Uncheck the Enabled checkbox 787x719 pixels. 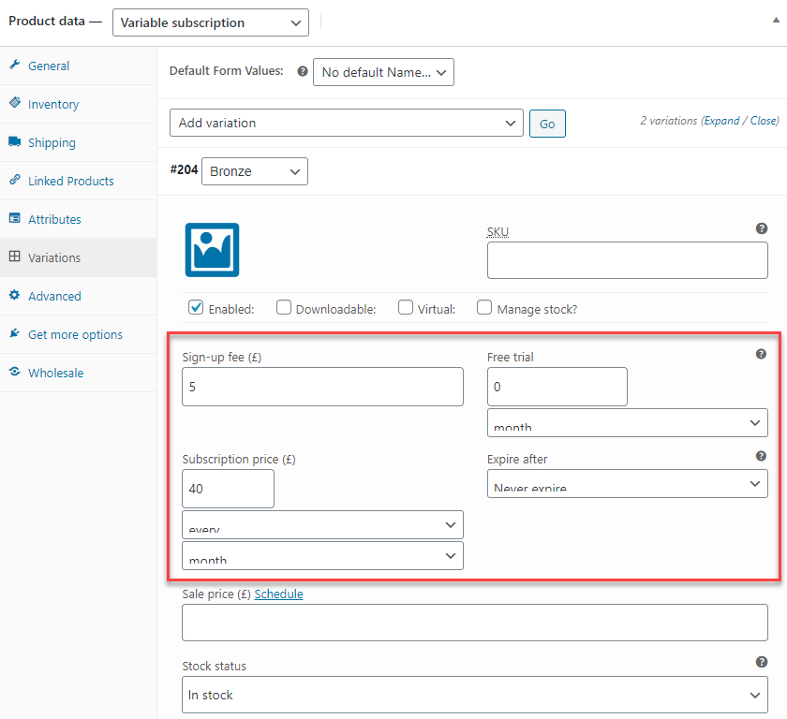point(196,307)
